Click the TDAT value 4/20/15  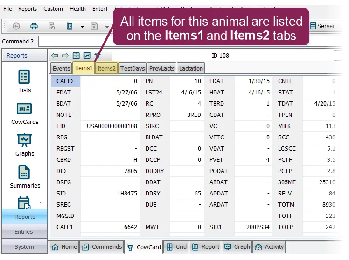coord(325,104)
